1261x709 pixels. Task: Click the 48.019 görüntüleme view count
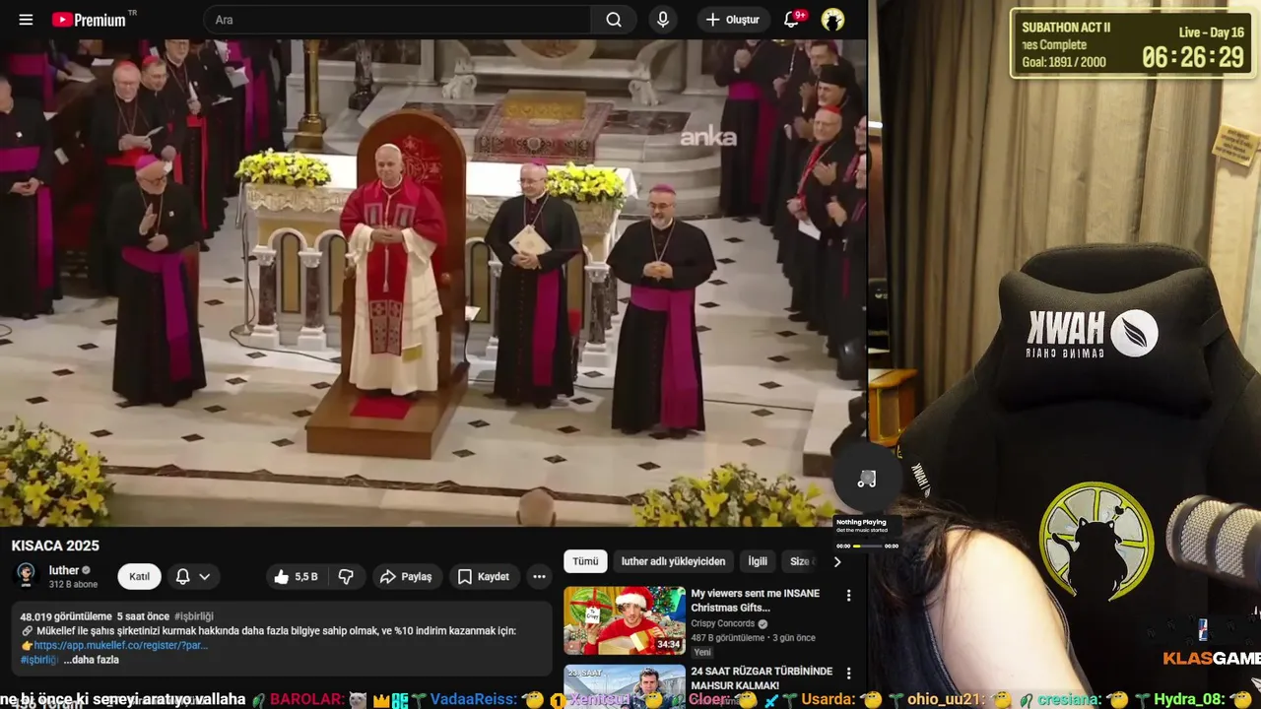click(x=66, y=616)
